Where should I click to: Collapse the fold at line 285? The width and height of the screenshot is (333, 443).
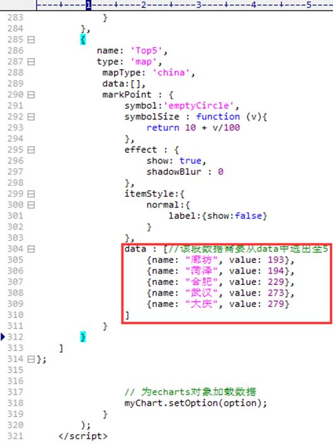click(x=31, y=40)
